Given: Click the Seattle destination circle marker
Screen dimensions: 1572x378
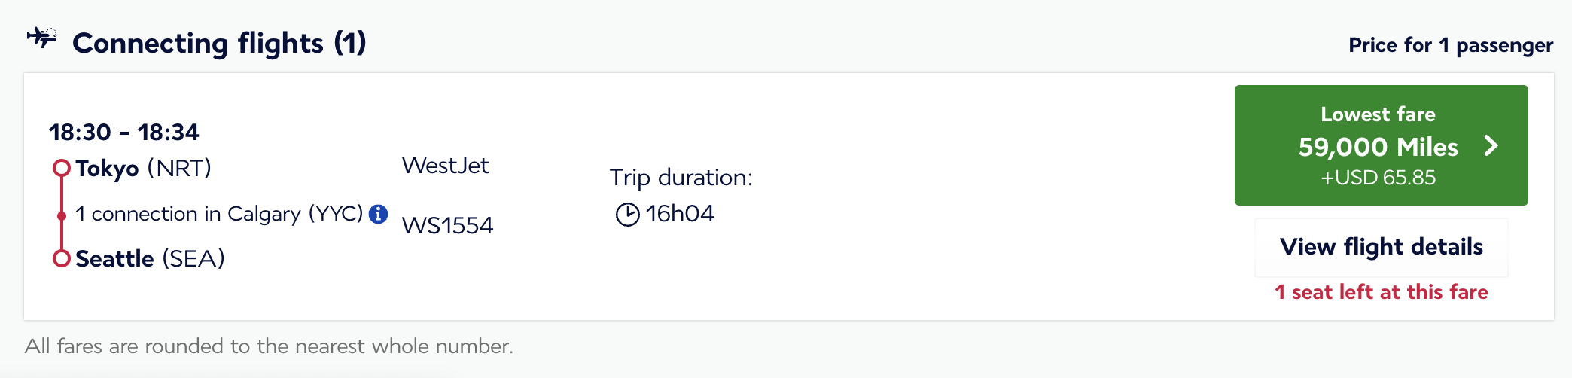Looking at the screenshot, I should pyautogui.click(x=62, y=258).
